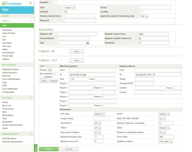Collapse the MAINTENANCE section minus icon
Image resolution: width=192 pixels, height=152 pixels.
click(31, 134)
